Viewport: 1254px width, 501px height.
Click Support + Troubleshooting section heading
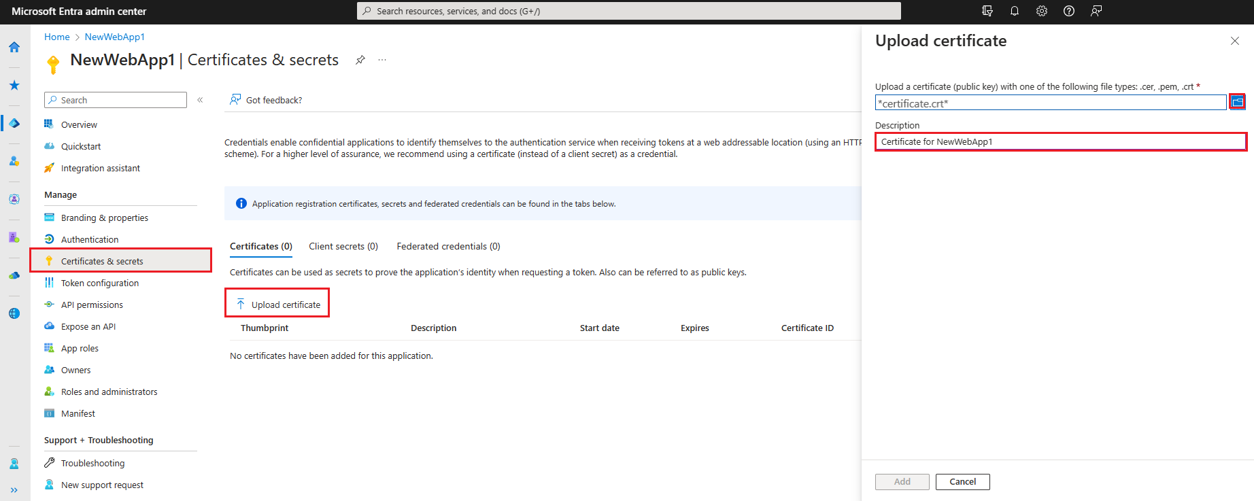point(99,440)
